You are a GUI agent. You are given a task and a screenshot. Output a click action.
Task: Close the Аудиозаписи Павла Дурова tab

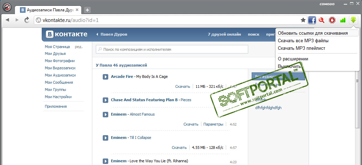coord(77,10)
